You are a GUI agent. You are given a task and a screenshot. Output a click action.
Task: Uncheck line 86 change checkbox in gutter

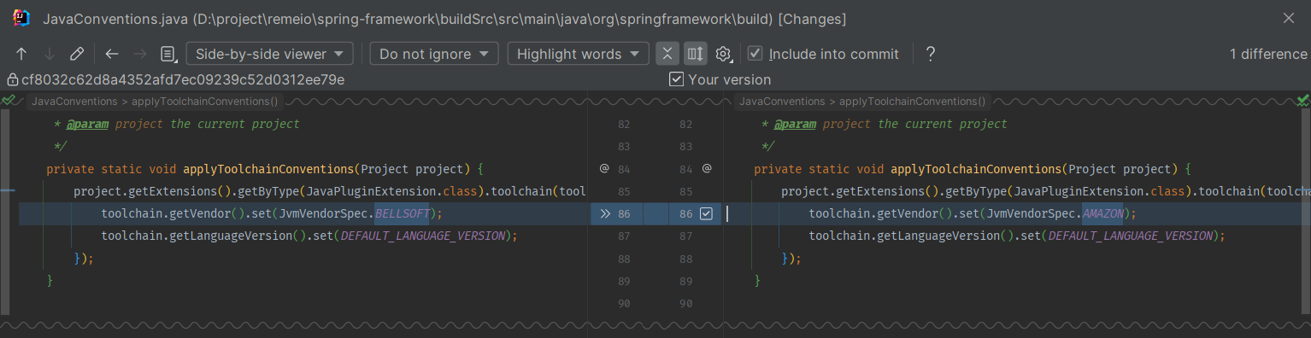point(706,213)
